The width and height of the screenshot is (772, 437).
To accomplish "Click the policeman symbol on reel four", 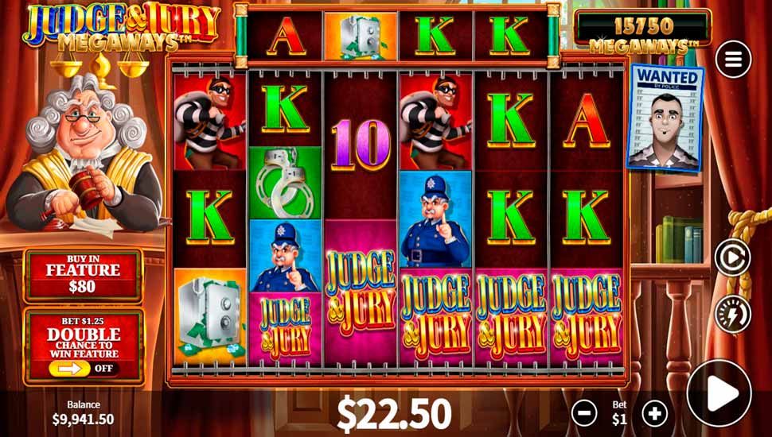I will (x=435, y=219).
